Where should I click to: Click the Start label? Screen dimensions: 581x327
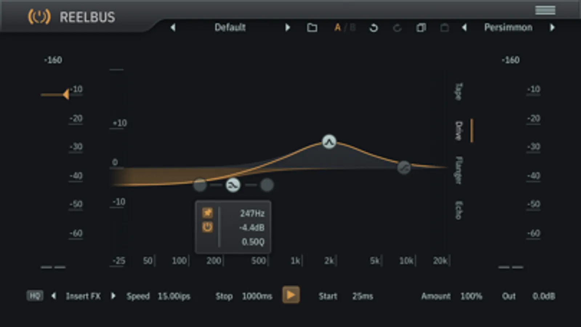click(328, 296)
